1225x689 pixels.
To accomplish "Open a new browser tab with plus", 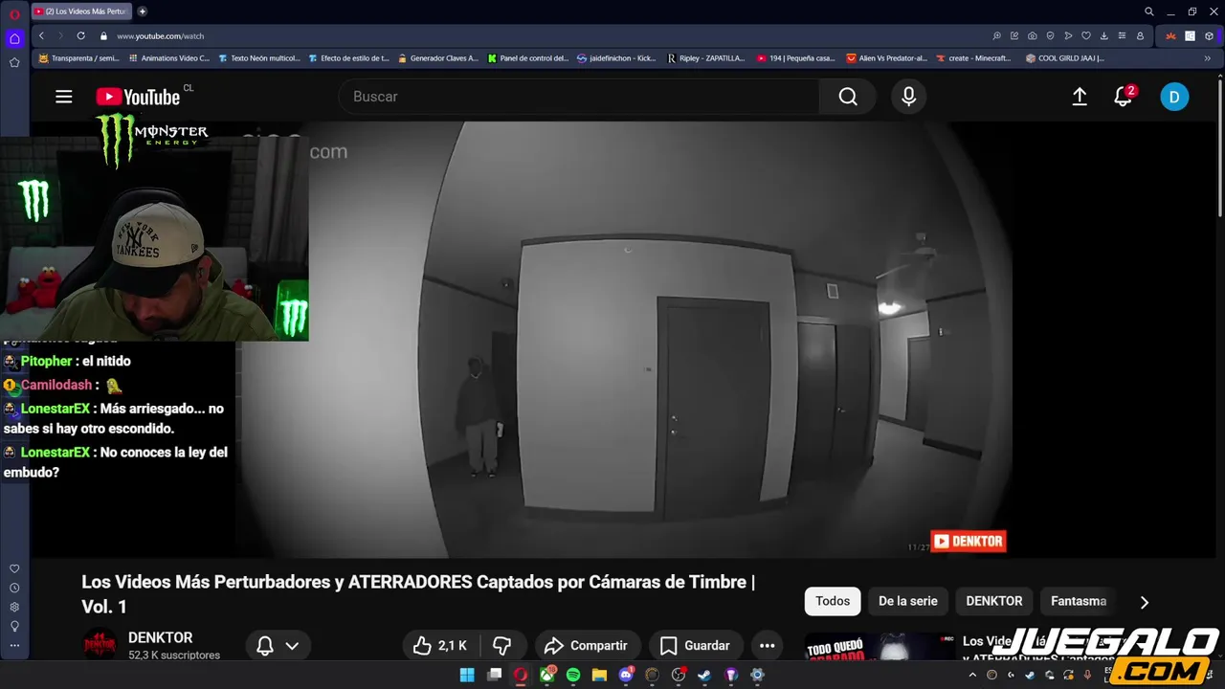I will [143, 11].
